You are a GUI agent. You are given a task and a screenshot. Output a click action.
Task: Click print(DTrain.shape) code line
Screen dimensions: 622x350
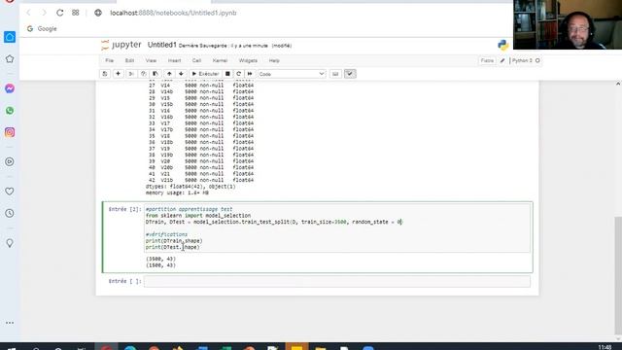pyautogui.click(x=174, y=241)
